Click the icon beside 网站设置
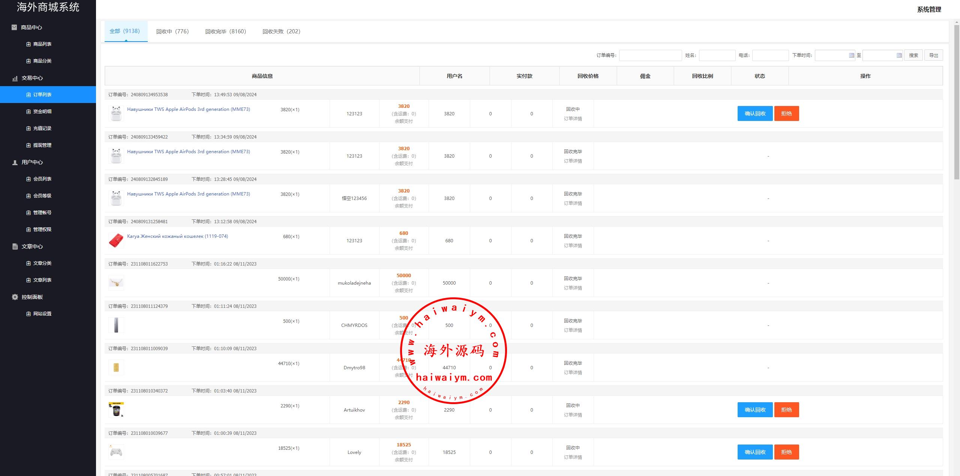The height and width of the screenshot is (476, 960). pyautogui.click(x=28, y=314)
